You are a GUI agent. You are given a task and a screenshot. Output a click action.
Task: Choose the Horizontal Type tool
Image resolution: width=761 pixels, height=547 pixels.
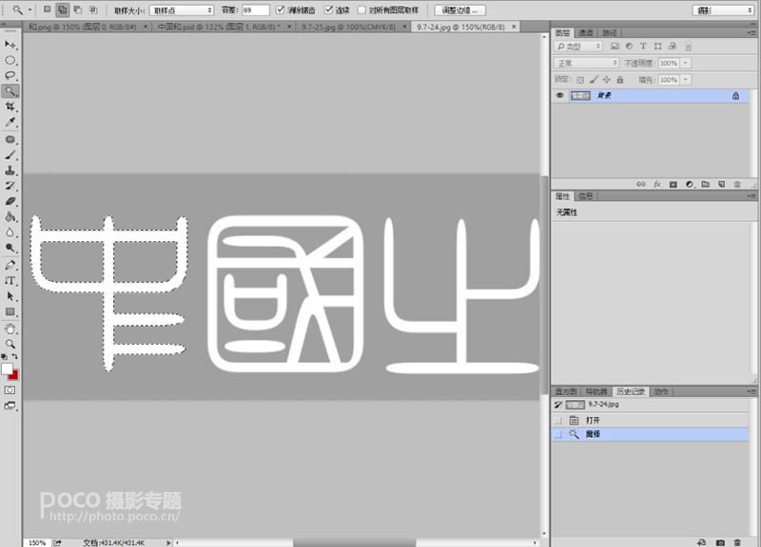[x=10, y=280]
